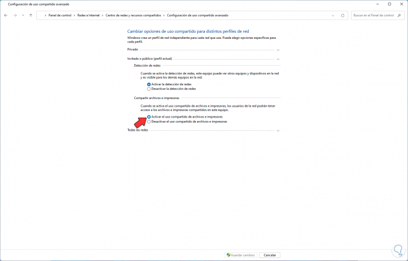The width and height of the screenshot is (408, 261).
Task: Expand the 'Todas las redes' section
Action: pyautogui.click(x=278, y=130)
